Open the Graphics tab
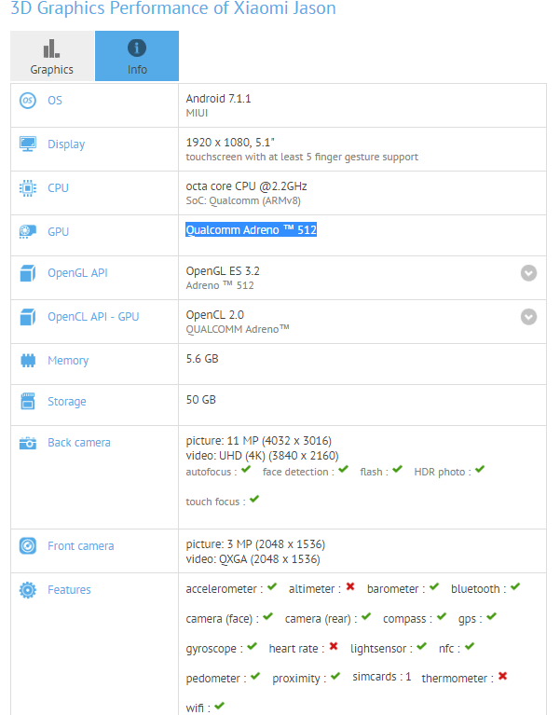This screenshot has width=560, height=715. 52,56
